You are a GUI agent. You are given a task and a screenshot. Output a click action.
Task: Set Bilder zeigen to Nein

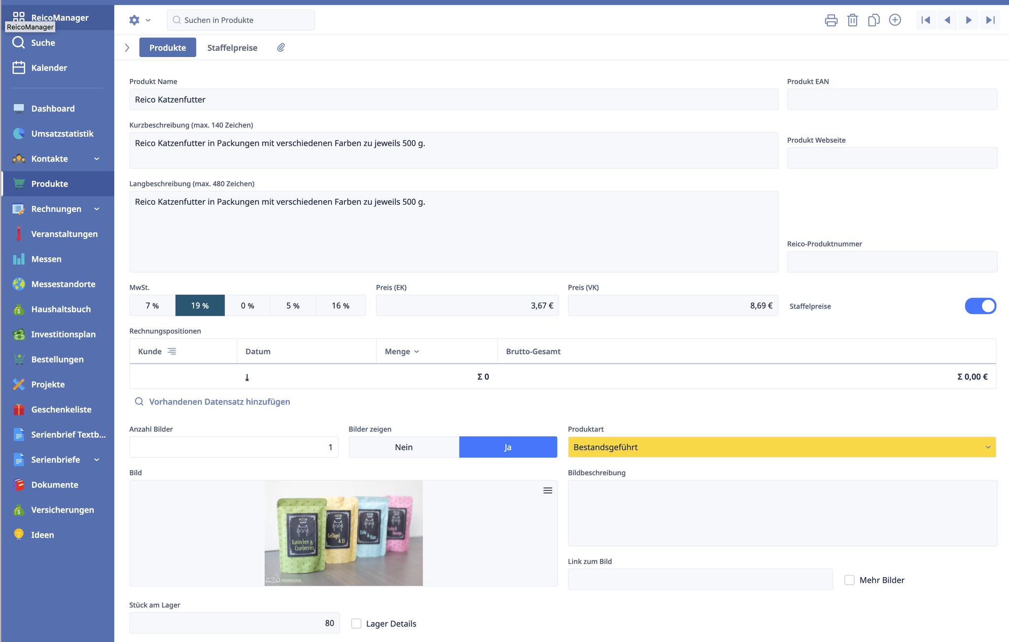(404, 447)
